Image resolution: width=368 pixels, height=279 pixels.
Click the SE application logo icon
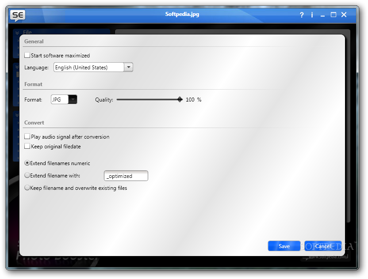(18, 15)
